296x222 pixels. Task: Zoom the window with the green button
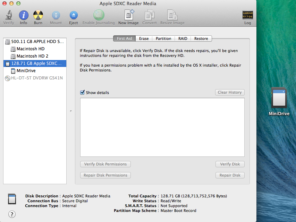[x=18, y=3]
